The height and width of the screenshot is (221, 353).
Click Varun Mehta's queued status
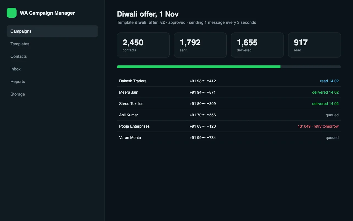pyautogui.click(x=332, y=138)
